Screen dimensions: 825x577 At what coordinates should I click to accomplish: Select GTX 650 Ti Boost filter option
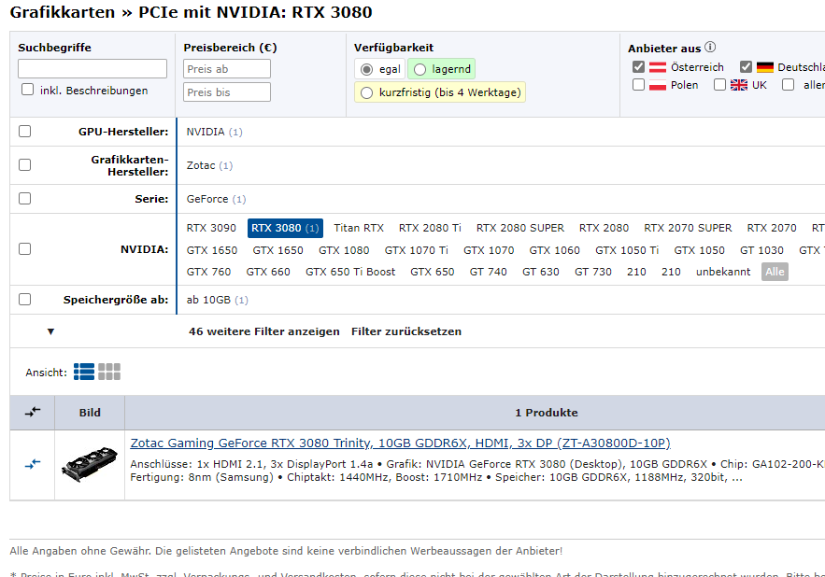coord(350,272)
